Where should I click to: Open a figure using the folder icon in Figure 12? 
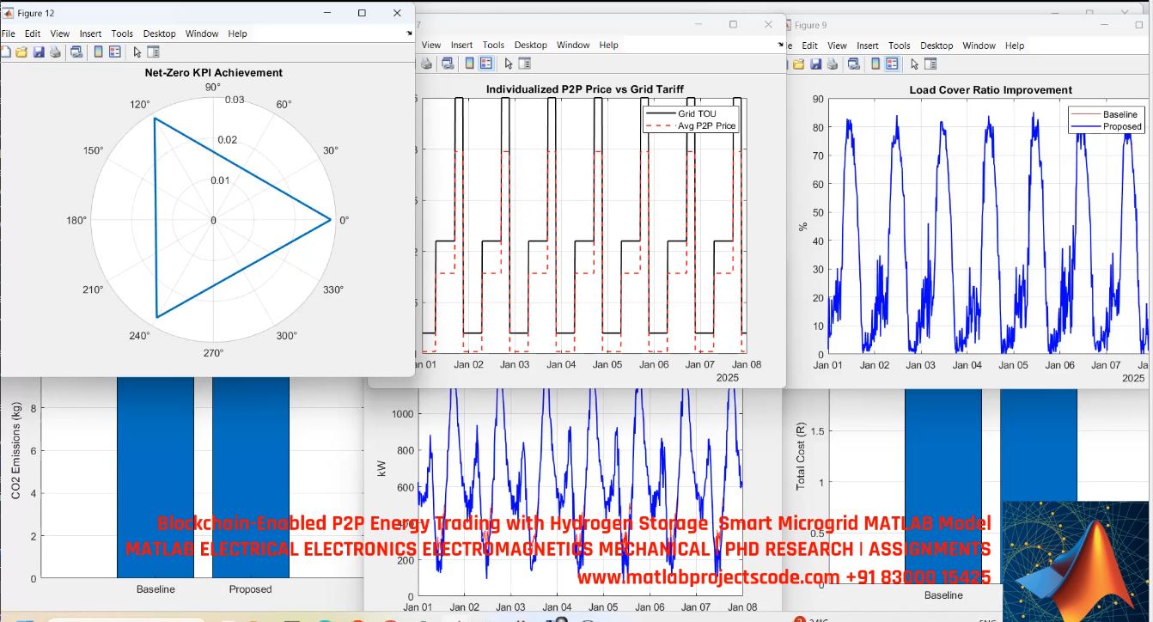21,52
